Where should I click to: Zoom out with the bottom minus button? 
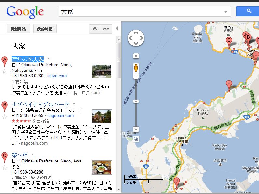(x=136, y=129)
